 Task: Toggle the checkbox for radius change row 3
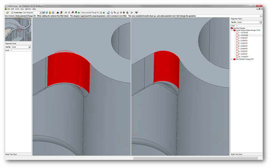click(x=237, y=38)
